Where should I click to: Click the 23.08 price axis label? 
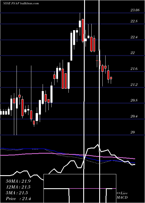tap(135, 10)
